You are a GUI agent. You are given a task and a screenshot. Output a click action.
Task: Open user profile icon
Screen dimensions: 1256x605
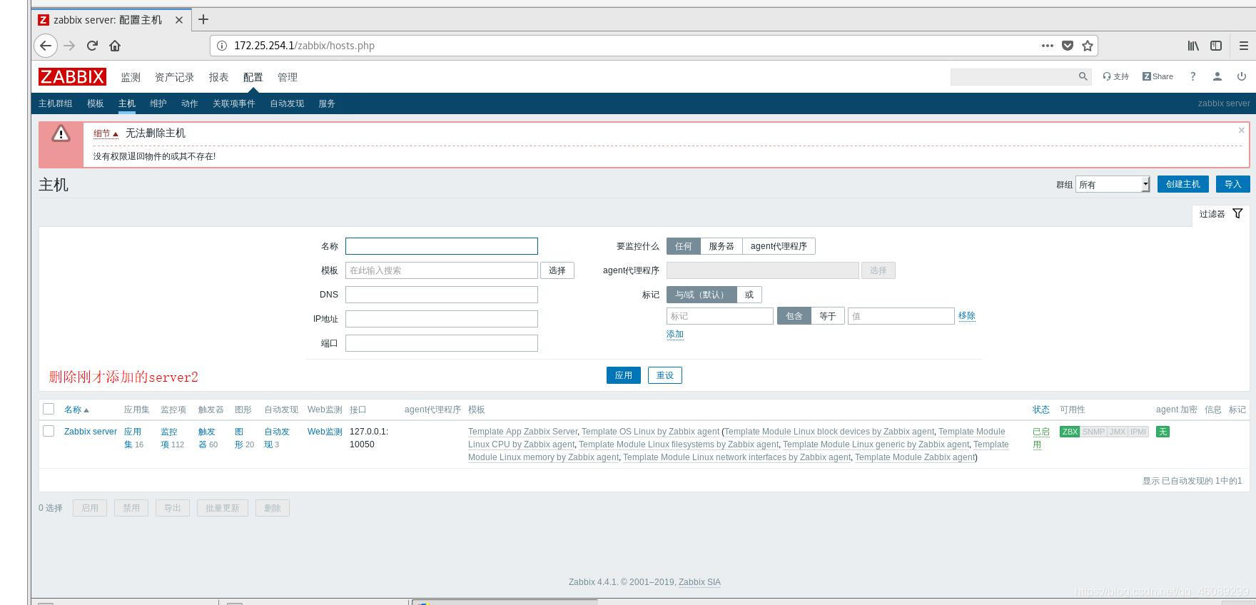pyautogui.click(x=1217, y=76)
